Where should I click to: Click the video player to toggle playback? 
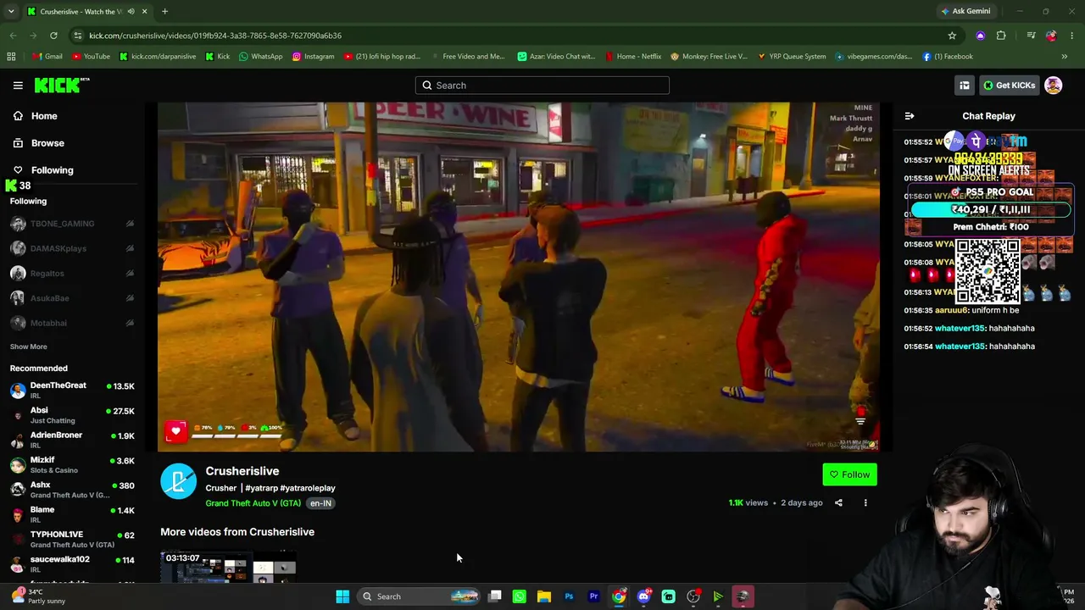coord(519,276)
